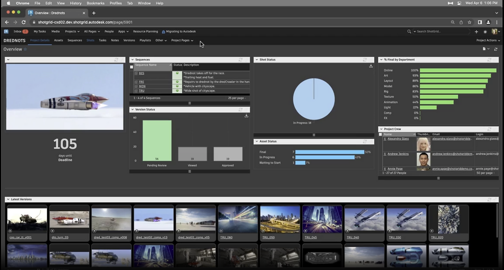This screenshot has height=270, width=504.
Task: Click the Pending Review bar in Version Status
Action: coord(157,140)
